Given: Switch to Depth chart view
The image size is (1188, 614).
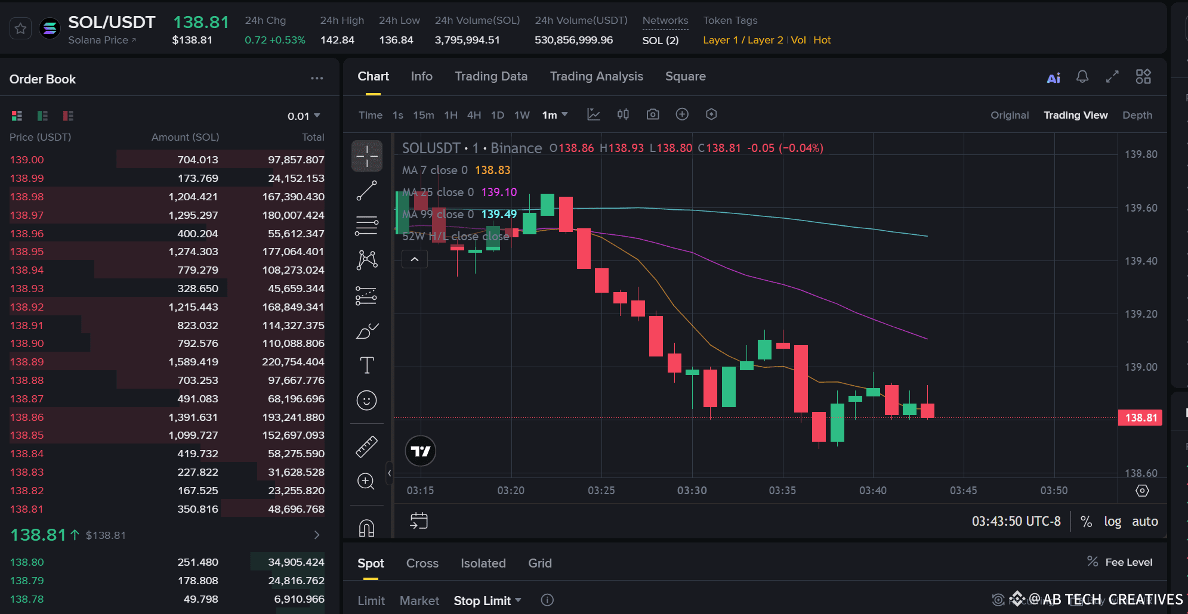Looking at the screenshot, I should coord(1137,115).
